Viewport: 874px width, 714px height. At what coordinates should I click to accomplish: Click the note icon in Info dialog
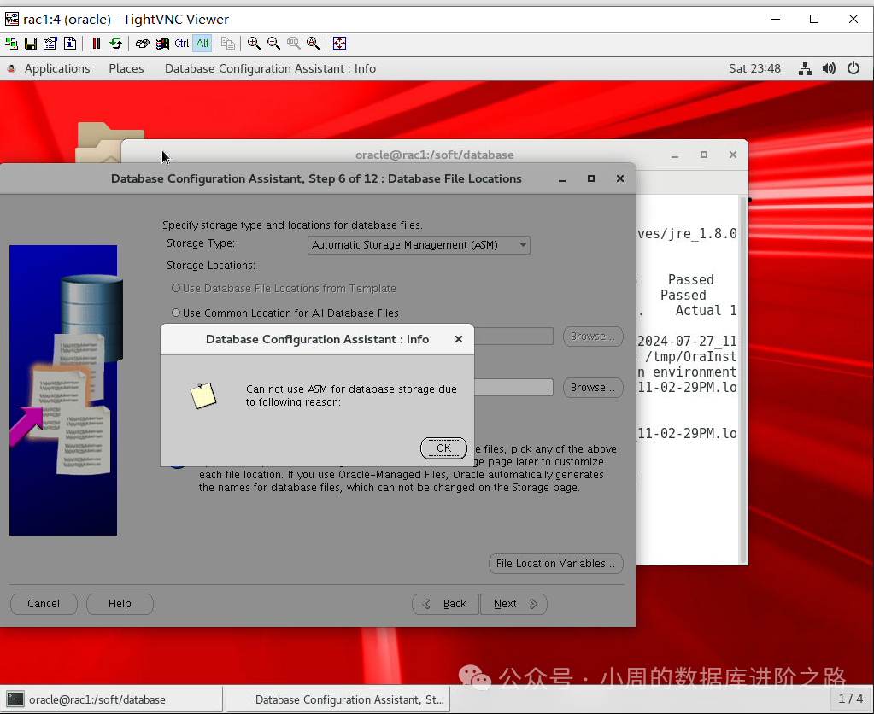pos(202,396)
